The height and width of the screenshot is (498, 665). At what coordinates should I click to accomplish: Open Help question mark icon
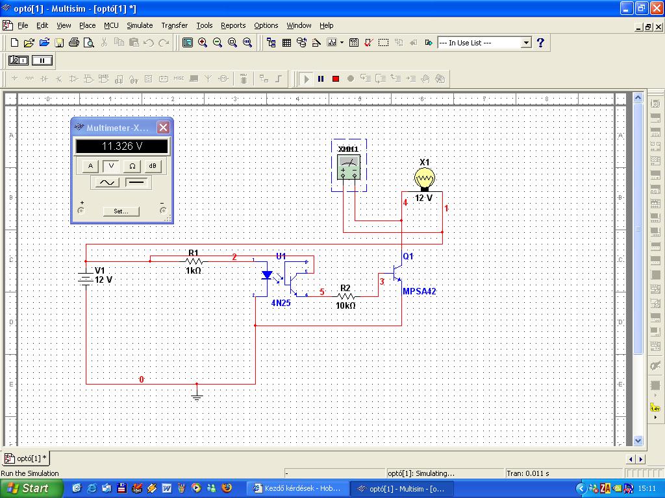pyautogui.click(x=540, y=43)
